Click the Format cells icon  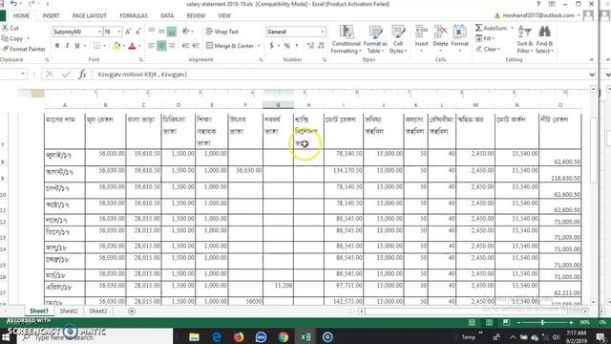click(459, 32)
